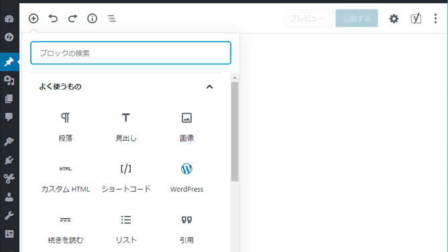Open Comments menu in admin sidebar

click(9, 117)
